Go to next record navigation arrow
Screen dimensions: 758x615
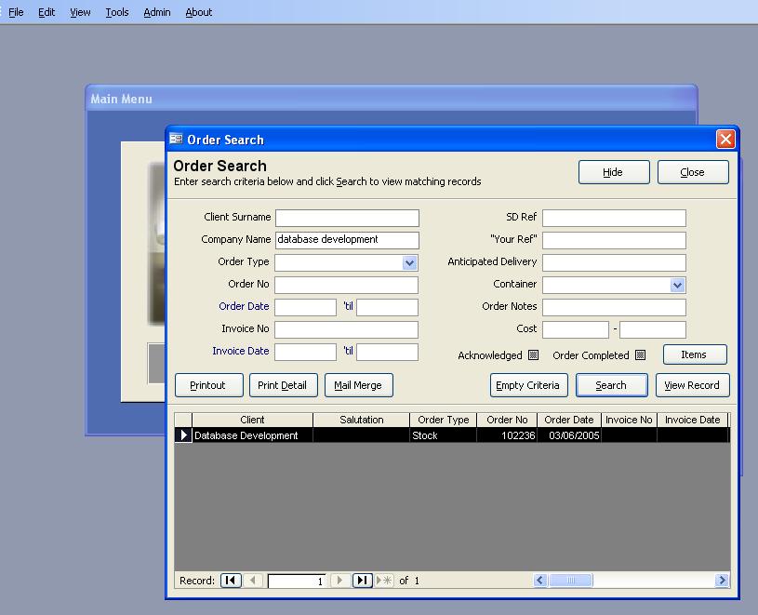click(x=340, y=581)
